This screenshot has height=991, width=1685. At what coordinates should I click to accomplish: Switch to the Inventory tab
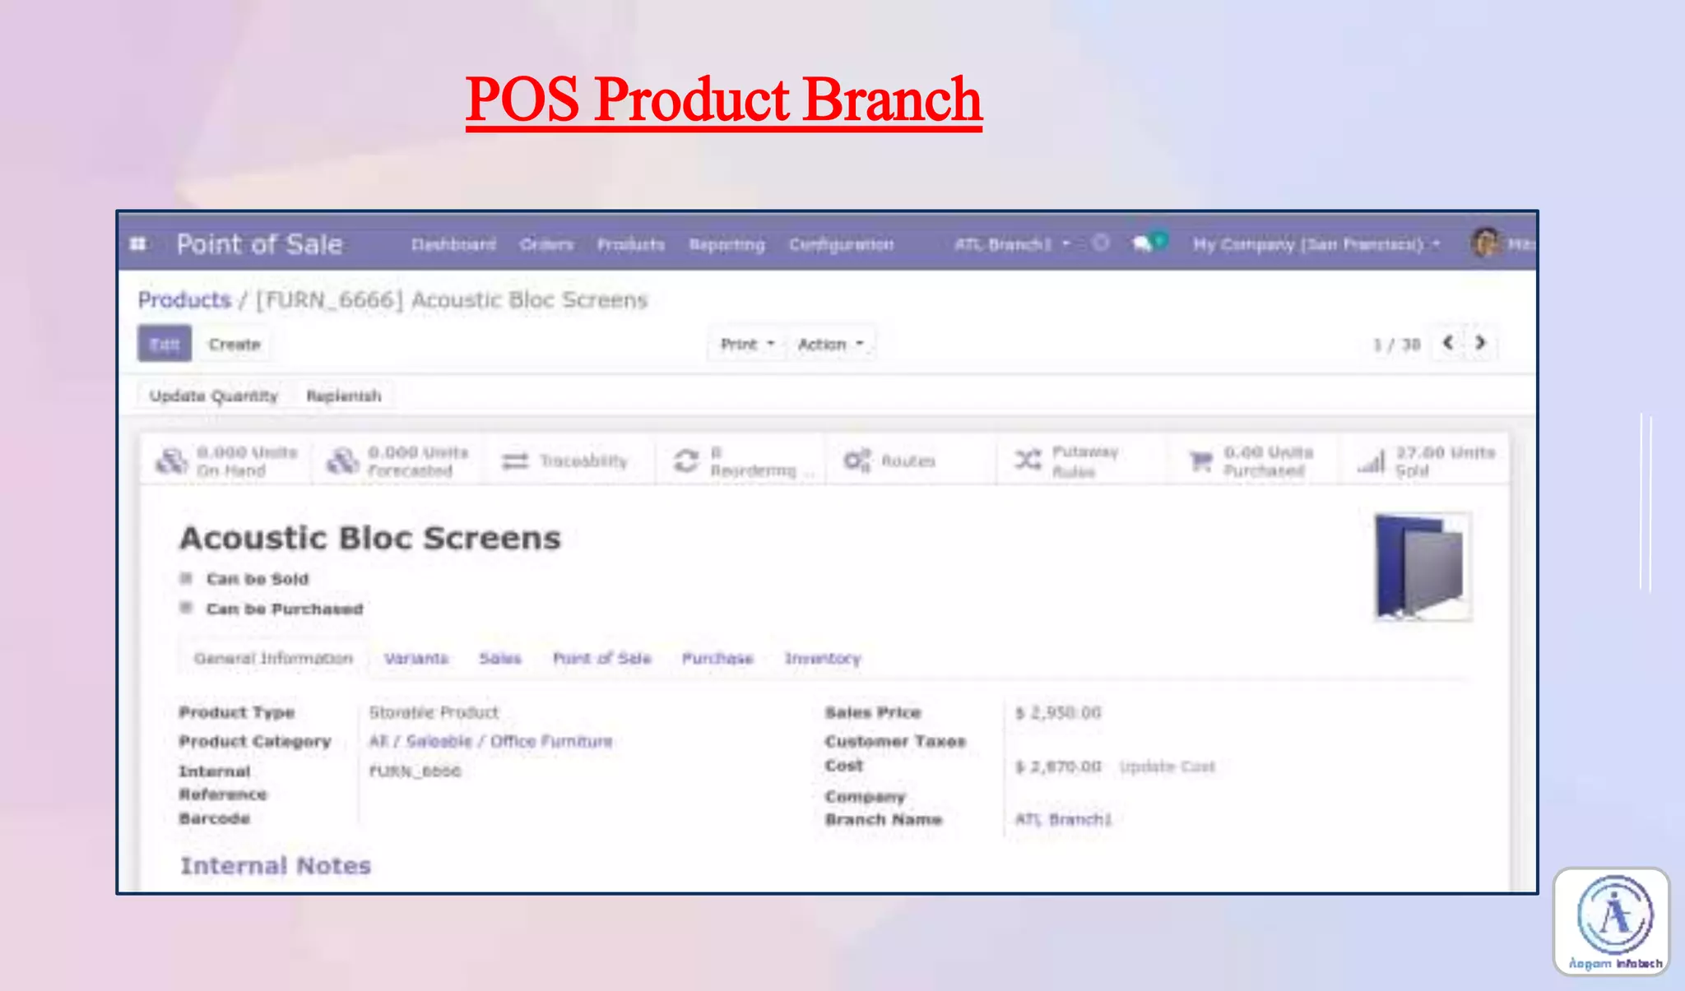click(x=822, y=658)
